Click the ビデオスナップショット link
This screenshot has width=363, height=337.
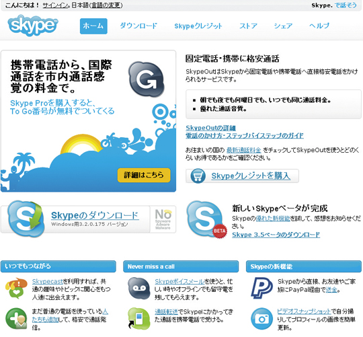pos(304,311)
